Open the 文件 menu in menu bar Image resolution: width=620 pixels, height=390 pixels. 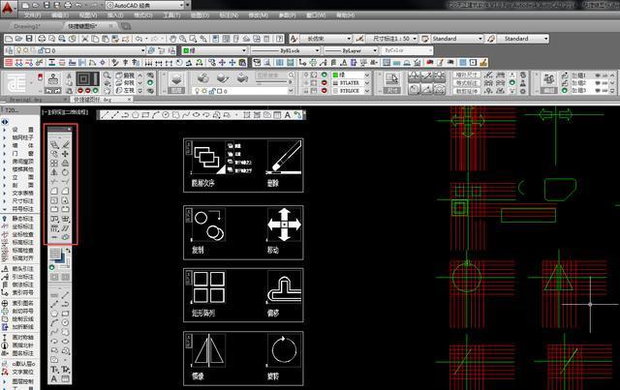click(32, 16)
